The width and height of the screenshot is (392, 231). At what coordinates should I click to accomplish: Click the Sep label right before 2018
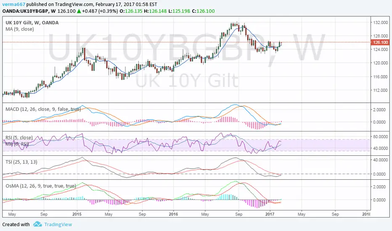pos(335,214)
